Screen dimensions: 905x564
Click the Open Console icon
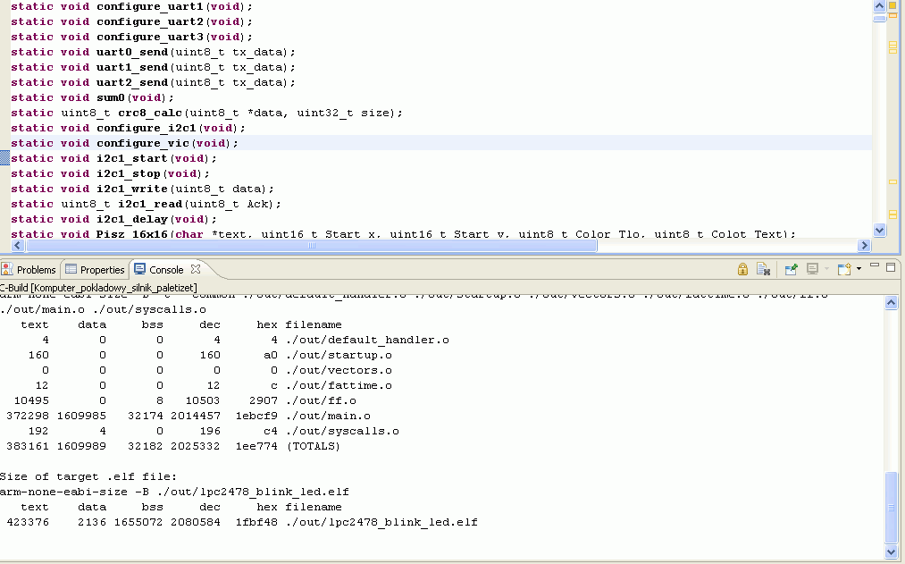tap(844, 269)
